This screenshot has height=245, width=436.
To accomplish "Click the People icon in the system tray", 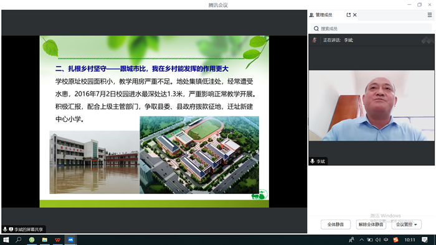I will [351, 240].
